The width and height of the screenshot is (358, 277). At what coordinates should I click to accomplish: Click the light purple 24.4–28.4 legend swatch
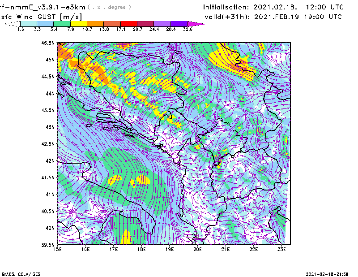[x=162, y=24]
